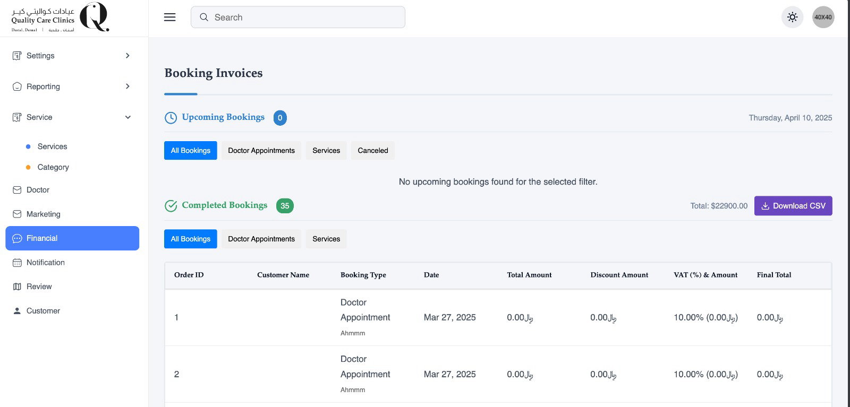Click the Total: $22900.00 text
This screenshot has height=407, width=850.
click(x=719, y=206)
